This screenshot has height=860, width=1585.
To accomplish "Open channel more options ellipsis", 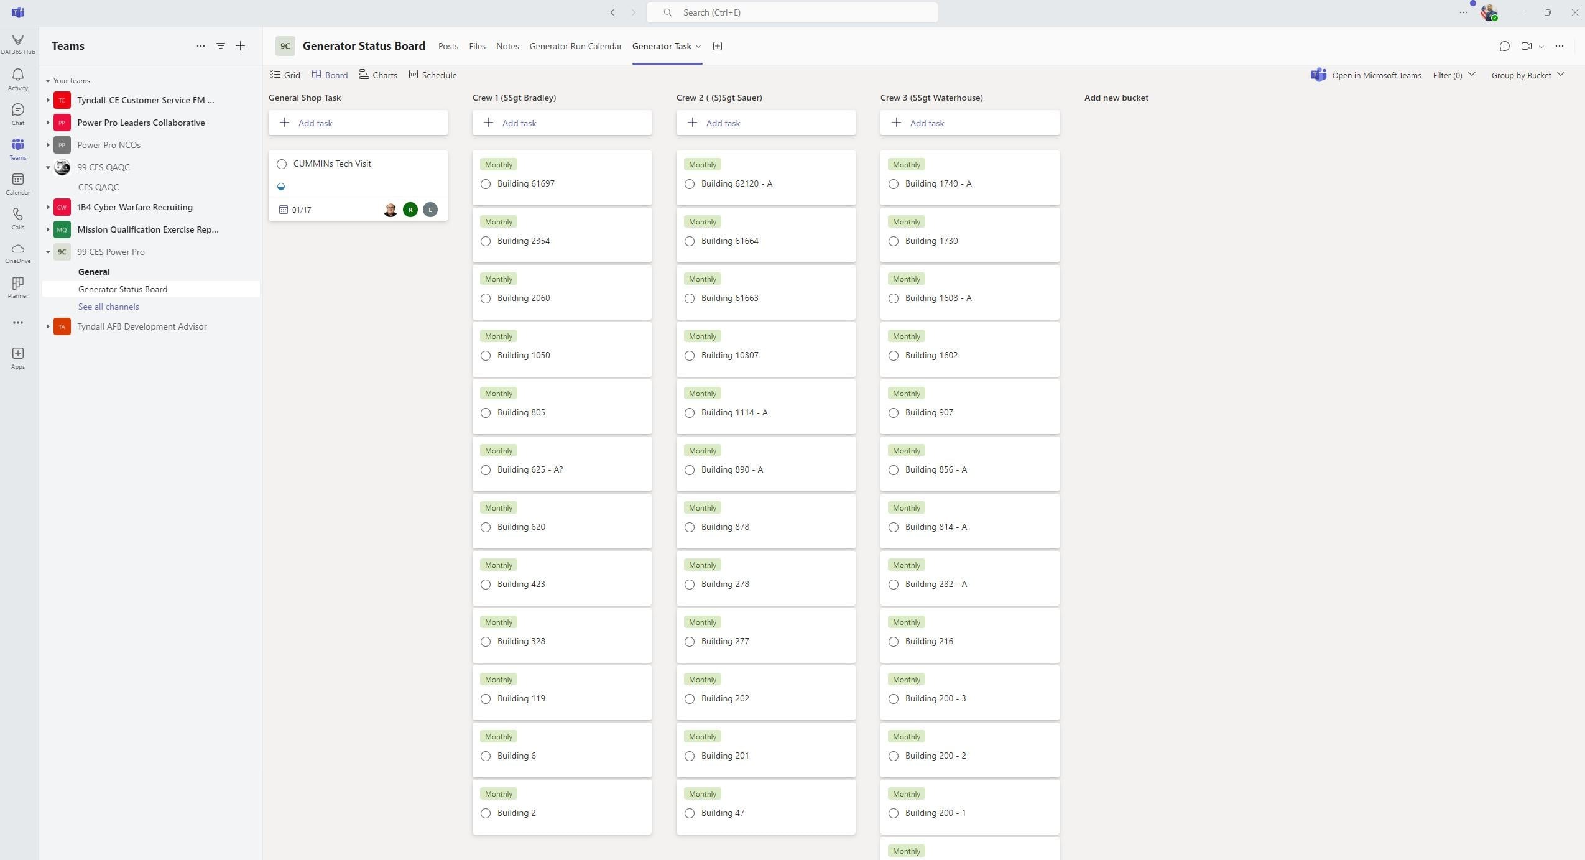I will tap(1559, 46).
